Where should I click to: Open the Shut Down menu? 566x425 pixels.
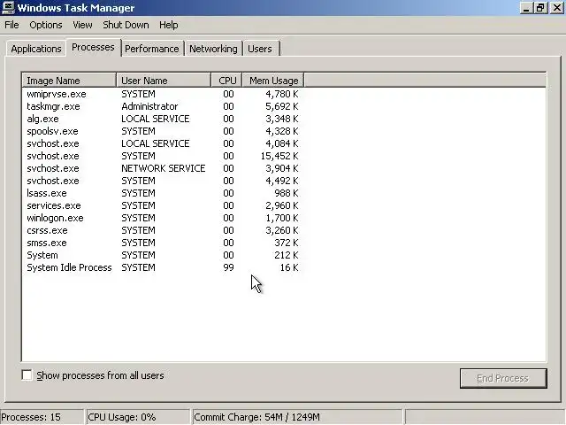click(126, 25)
